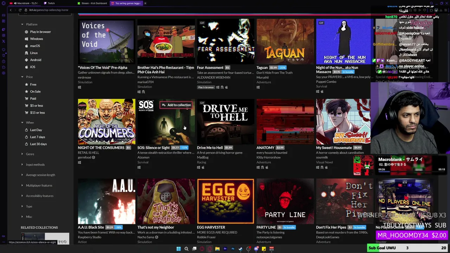The height and width of the screenshot is (253, 450).
Task: Expand the Type filter section
Action: (x=27, y=206)
